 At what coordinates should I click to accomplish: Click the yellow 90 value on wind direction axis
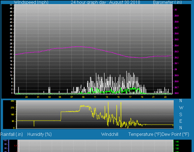[x=13, y=121]
